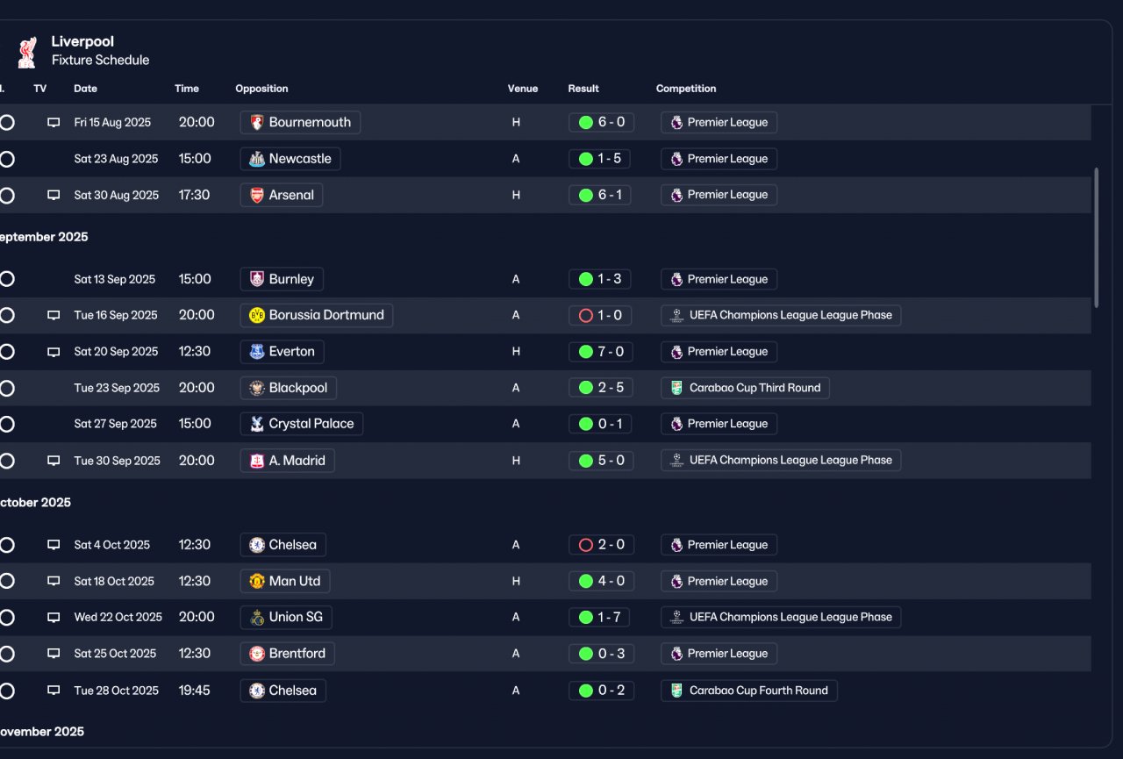The image size is (1123, 759).
Task: Sort by the Competition column header
Action: point(686,89)
